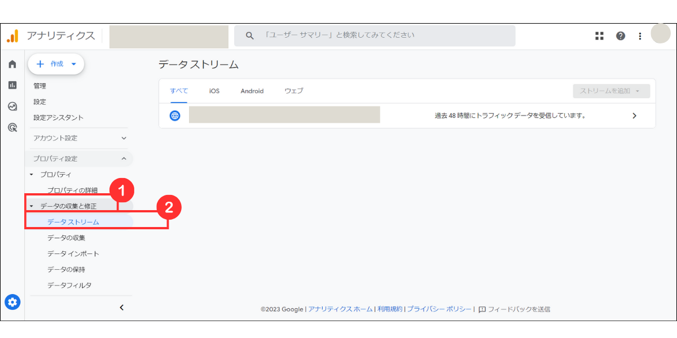Open データインポート item

[x=73, y=253]
